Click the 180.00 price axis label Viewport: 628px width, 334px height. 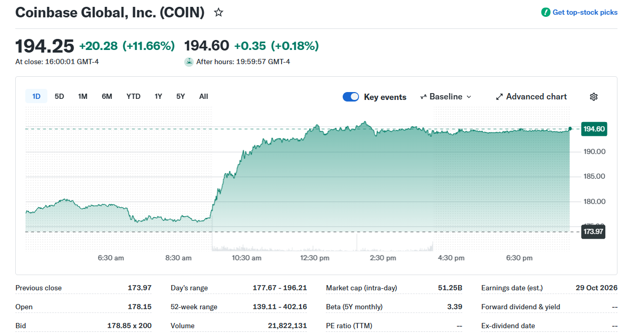594,201
